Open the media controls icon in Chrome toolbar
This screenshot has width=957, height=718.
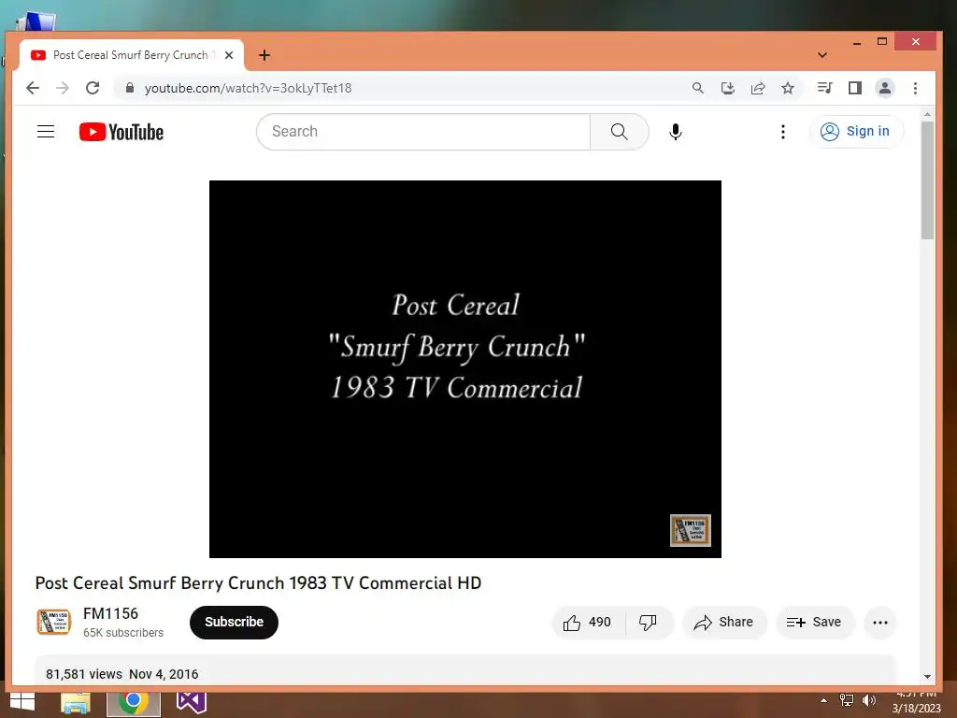coord(824,88)
